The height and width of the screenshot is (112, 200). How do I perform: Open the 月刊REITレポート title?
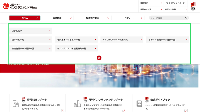[x=37, y=100]
